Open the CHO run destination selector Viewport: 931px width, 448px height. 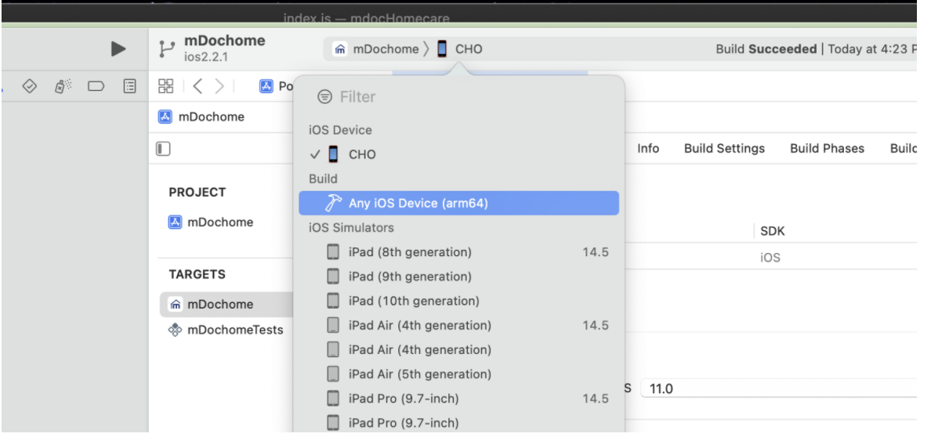coord(459,49)
